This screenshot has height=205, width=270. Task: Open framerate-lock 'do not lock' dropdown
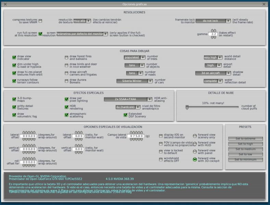point(213,21)
